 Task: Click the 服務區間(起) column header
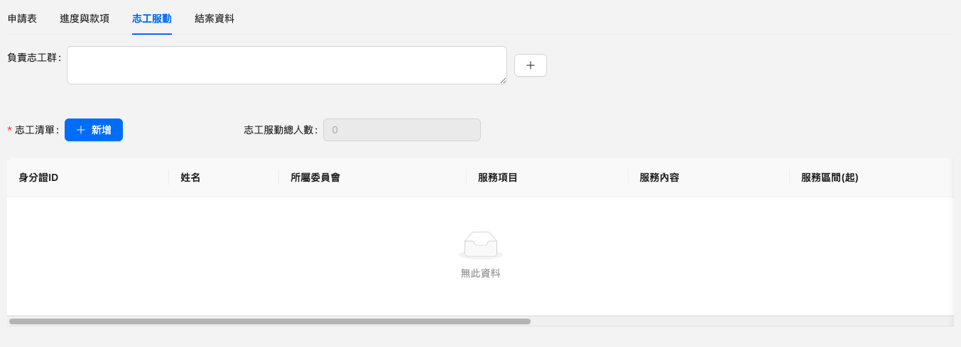[830, 177]
